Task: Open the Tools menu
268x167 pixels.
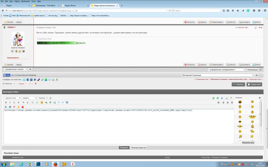Action: [x=33, y=1]
